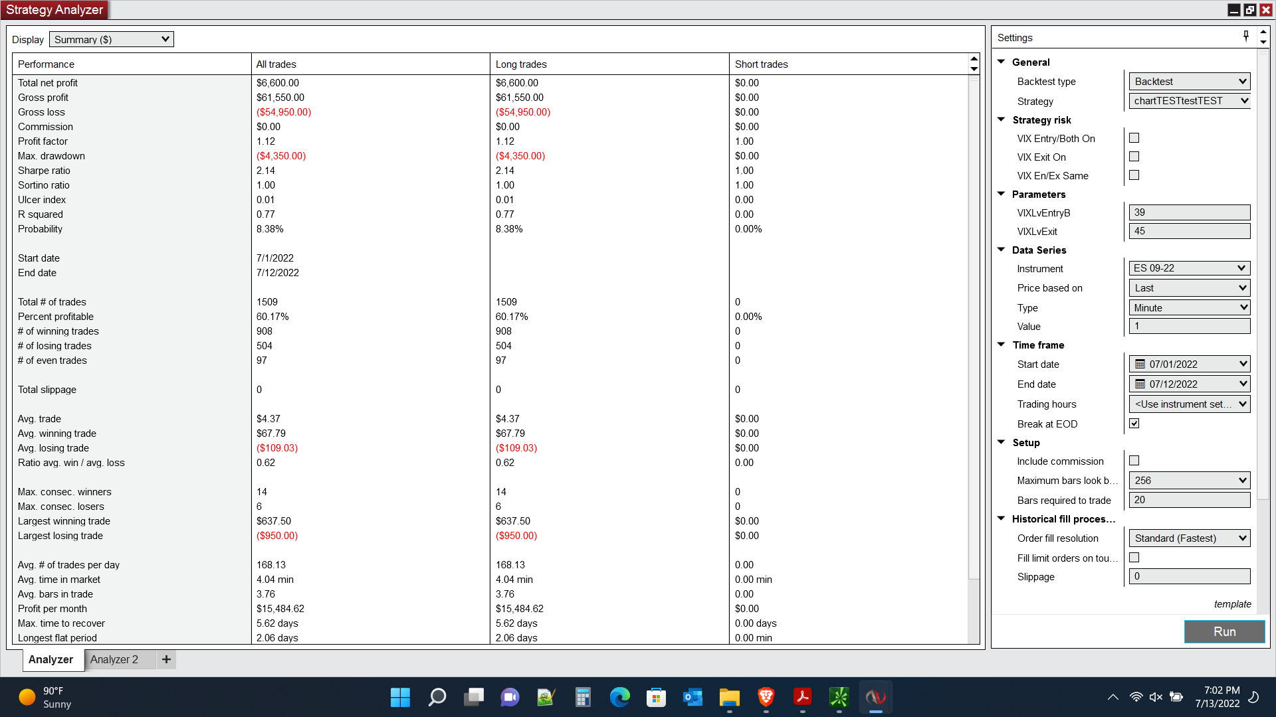Click the VIXLvEntryB value field

point(1189,212)
